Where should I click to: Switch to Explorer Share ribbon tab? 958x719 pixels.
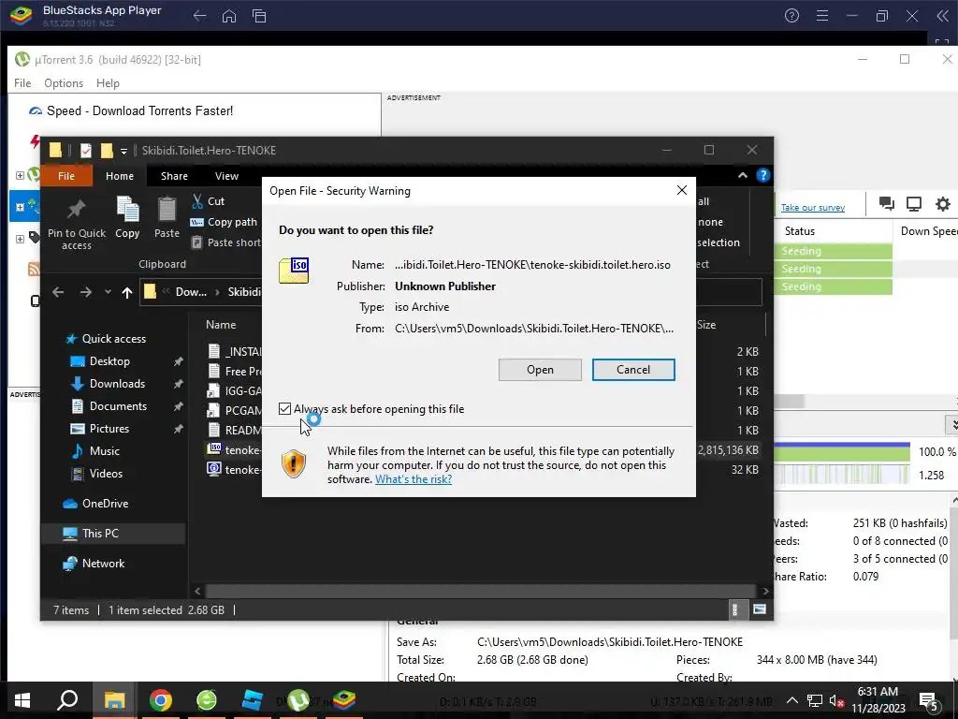(x=174, y=176)
